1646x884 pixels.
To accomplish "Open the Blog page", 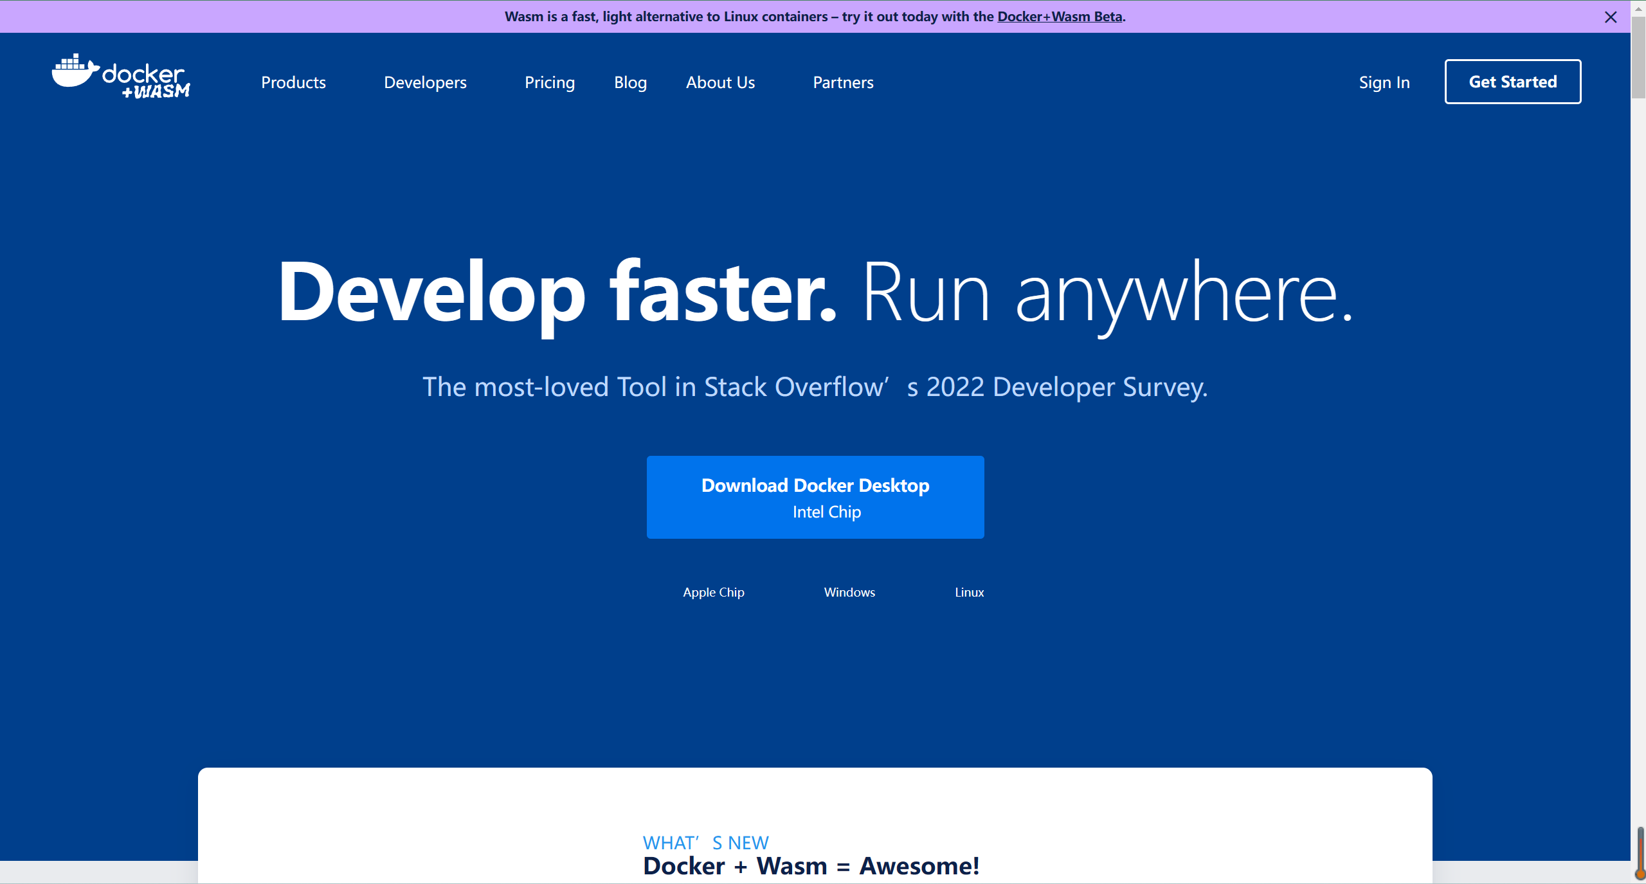I will pyautogui.click(x=630, y=83).
